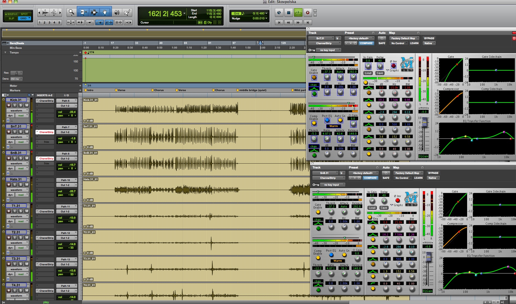The height and width of the screenshot is (304, 516).
Task: Open the Kick.31 waveform view dropdown
Action: 17,111
